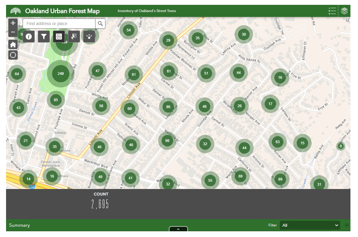Click the cluster labeled 14

[x=28, y=179]
